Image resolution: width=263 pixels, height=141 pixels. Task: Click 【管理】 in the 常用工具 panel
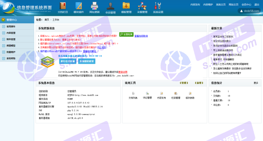tap(184, 83)
